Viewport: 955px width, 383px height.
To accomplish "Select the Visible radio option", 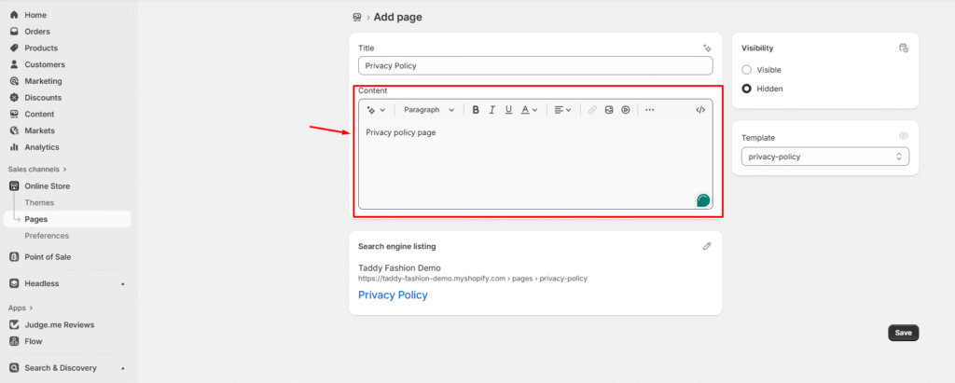I will pyautogui.click(x=746, y=70).
